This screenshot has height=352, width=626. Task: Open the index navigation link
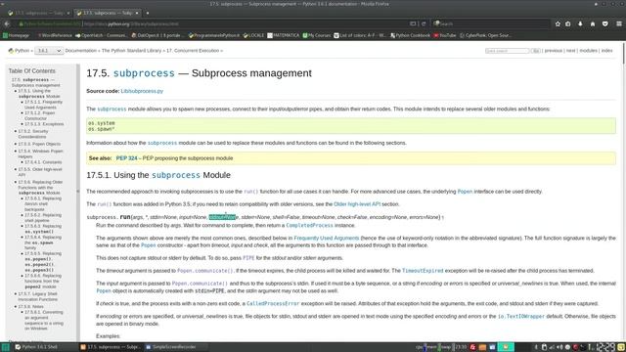(606, 51)
